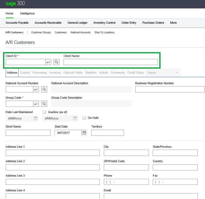Viewport: 205px width, 199px height.
Task: Click National Account Number go arrow icon
Action: point(36,89)
